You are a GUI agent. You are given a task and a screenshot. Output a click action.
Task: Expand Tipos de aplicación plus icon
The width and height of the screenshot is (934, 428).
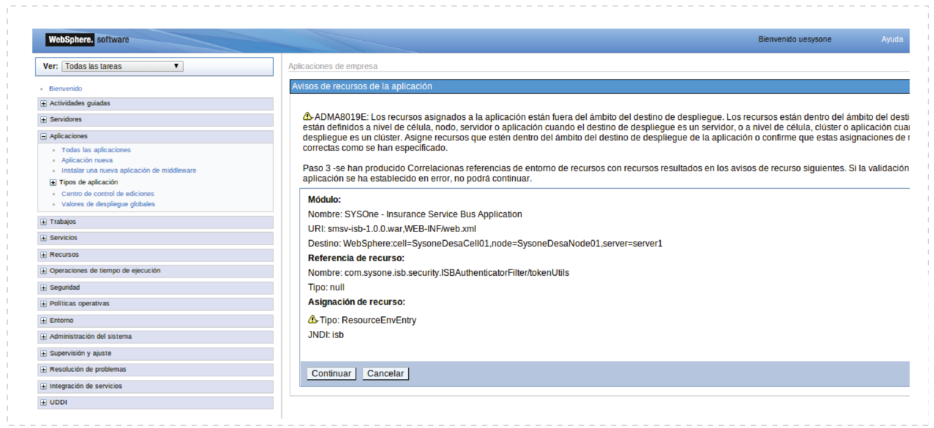(x=53, y=182)
